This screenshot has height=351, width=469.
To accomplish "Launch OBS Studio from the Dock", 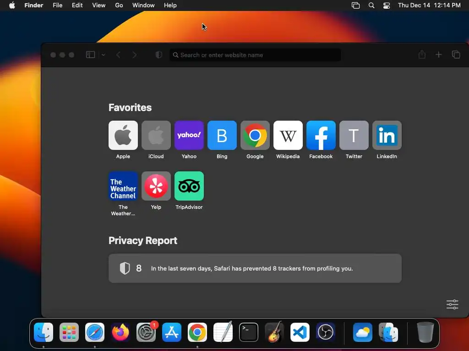I will [x=326, y=332].
